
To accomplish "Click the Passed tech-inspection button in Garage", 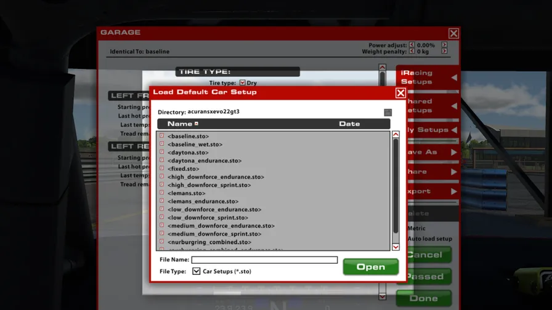I will pyautogui.click(x=429, y=276).
